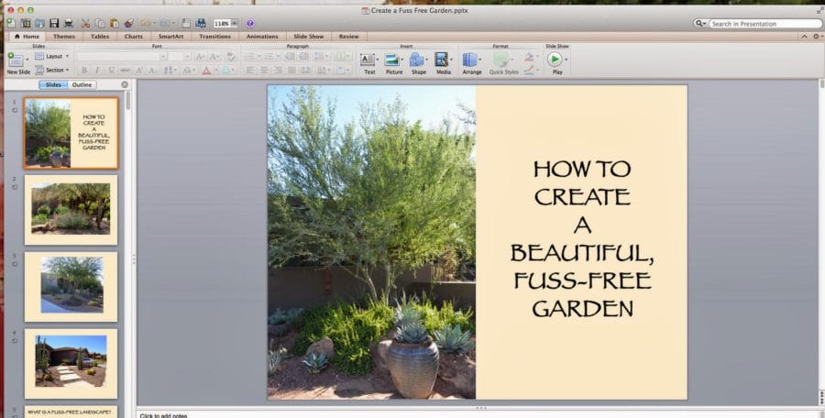Click the text effects A icon
Image resolution: width=825 pixels, height=418 pixels.
[x=225, y=70]
